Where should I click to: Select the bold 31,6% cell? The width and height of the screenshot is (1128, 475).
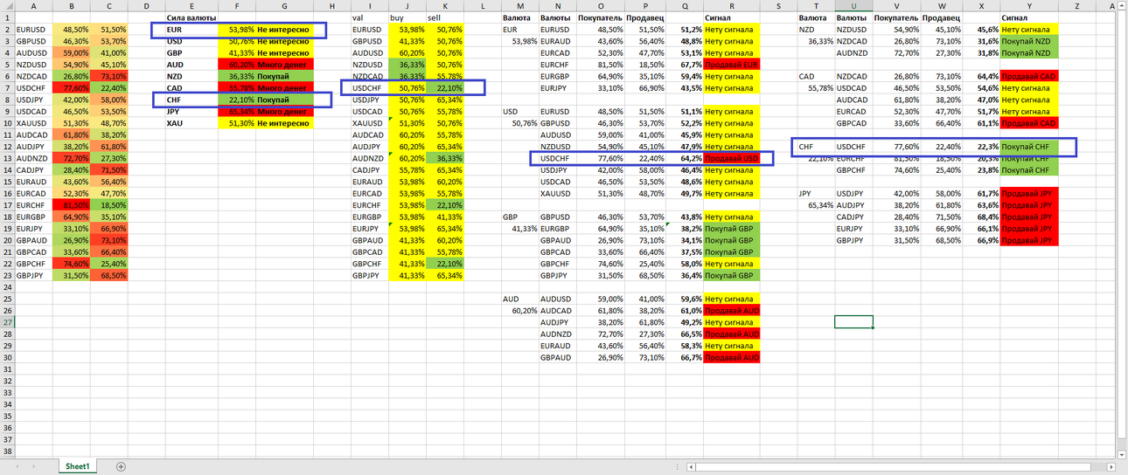point(981,40)
